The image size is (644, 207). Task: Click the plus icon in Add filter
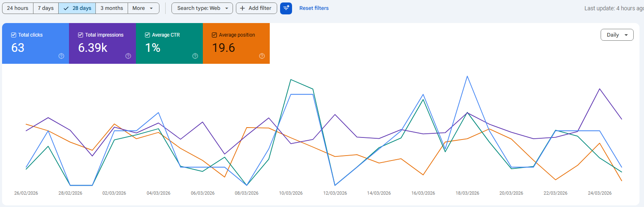(242, 8)
